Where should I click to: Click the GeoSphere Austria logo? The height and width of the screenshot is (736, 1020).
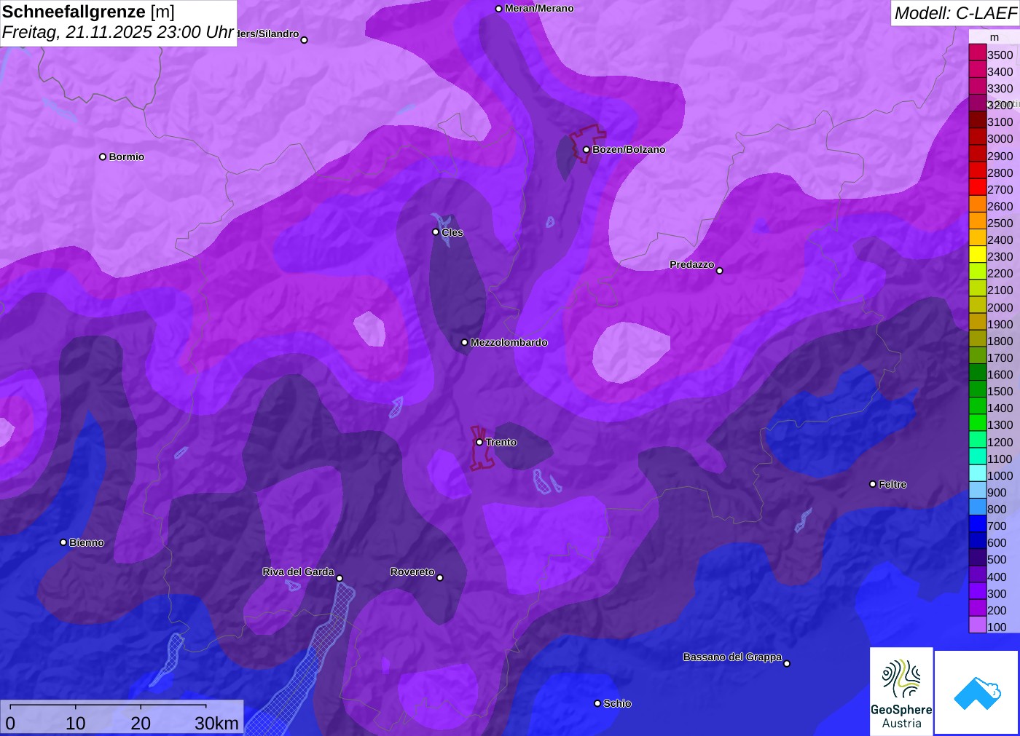click(x=901, y=691)
